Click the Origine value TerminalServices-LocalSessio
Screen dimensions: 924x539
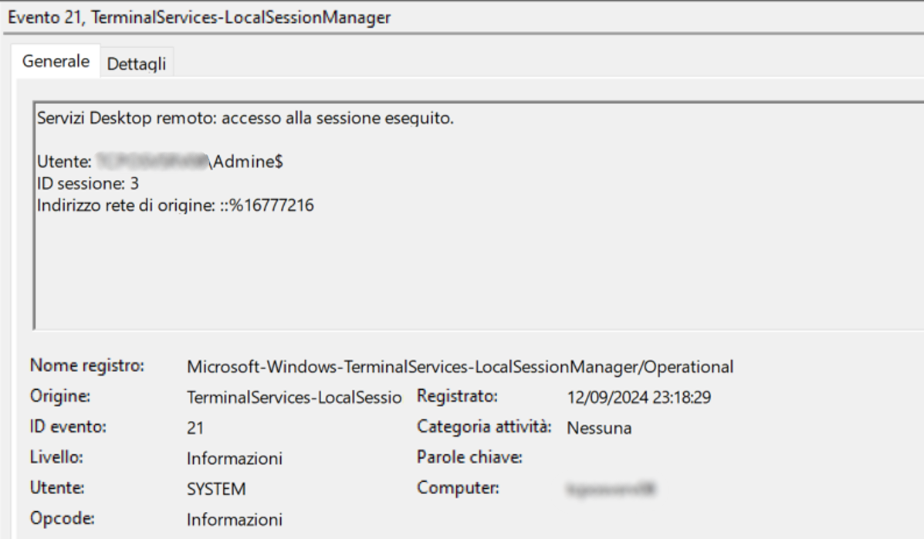[296, 398]
